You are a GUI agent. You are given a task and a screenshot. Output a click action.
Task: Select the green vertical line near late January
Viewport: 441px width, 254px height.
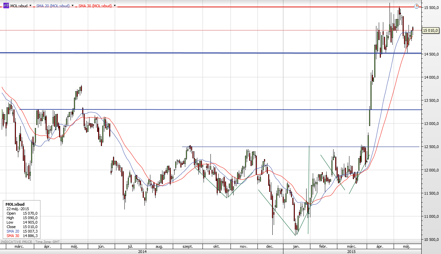pos(308,190)
